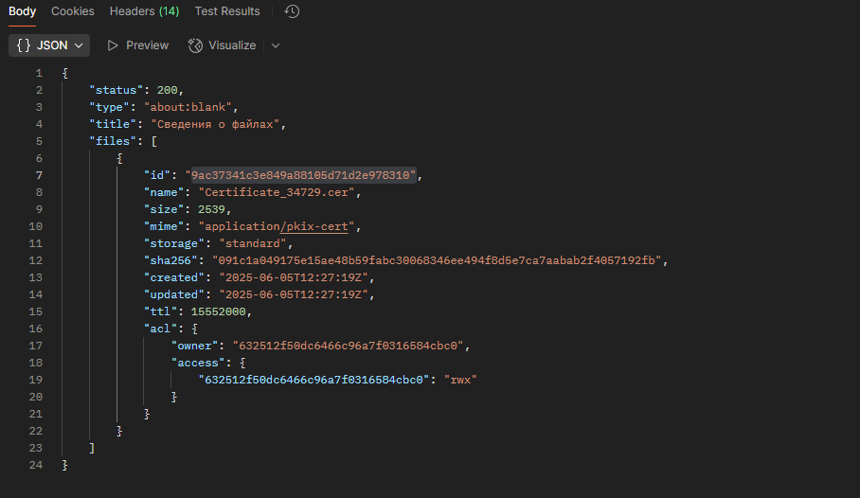860x498 pixels.
Task: Click the "updated" timestamp value
Action: (294, 294)
